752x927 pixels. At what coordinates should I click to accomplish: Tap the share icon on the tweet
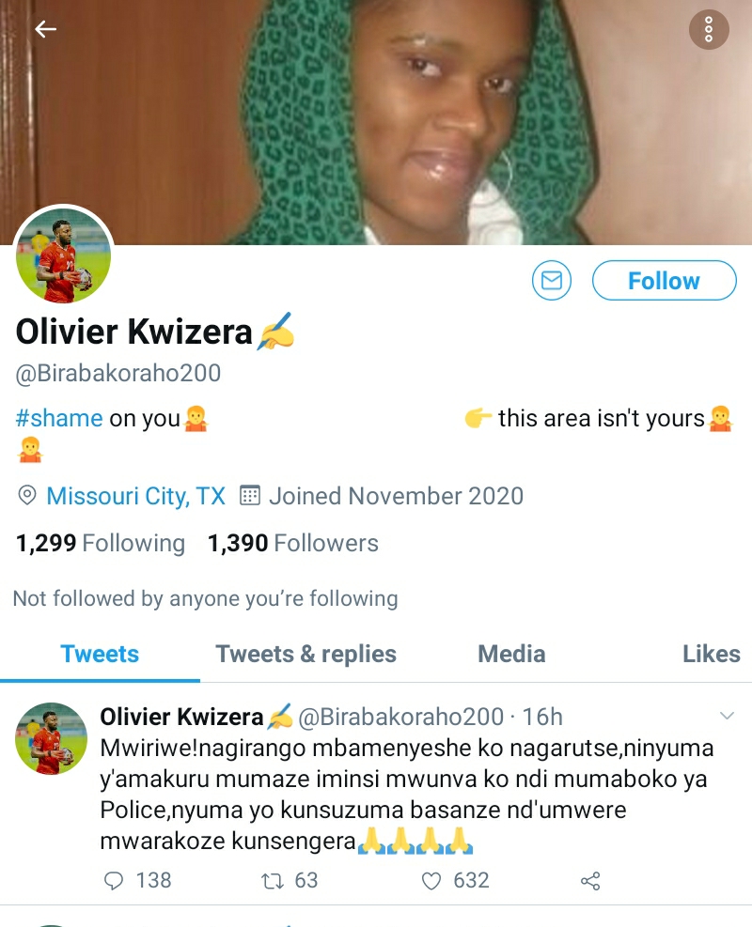click(590, 880)
